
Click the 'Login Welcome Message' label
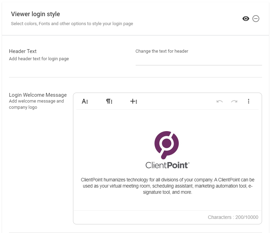38,95
